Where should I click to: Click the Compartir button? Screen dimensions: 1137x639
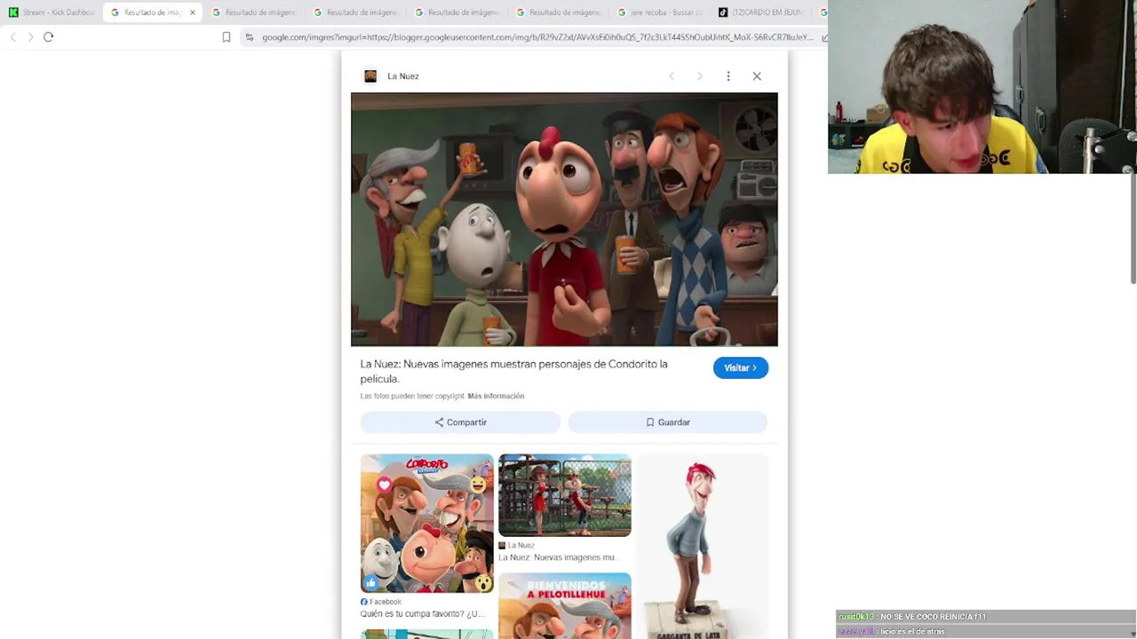click(x=460, y=422)
